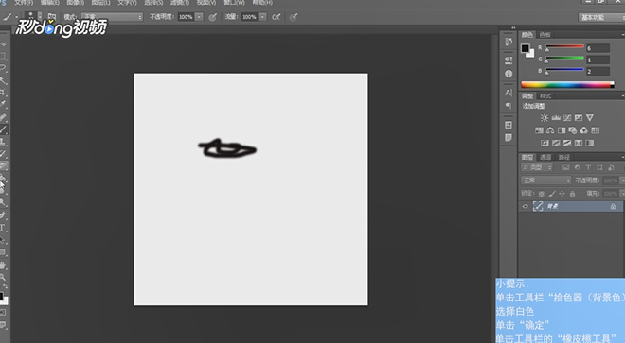
Task: Toggle lock all padlock icon
Action: pos(572,194)
